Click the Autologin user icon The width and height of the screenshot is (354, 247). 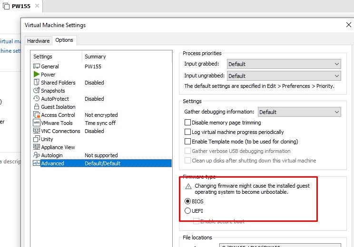(x=36, y=155)
